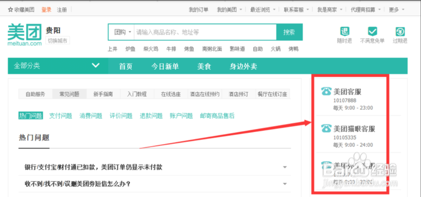
Task: Expand 我是商家 dropdown
Action: [x=330, y=10]
